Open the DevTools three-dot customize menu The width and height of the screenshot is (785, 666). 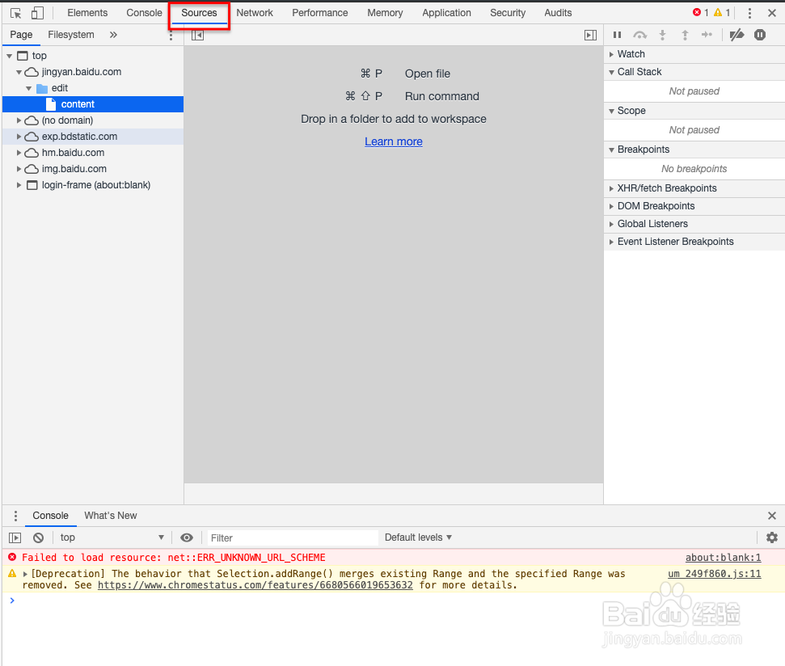749,13
